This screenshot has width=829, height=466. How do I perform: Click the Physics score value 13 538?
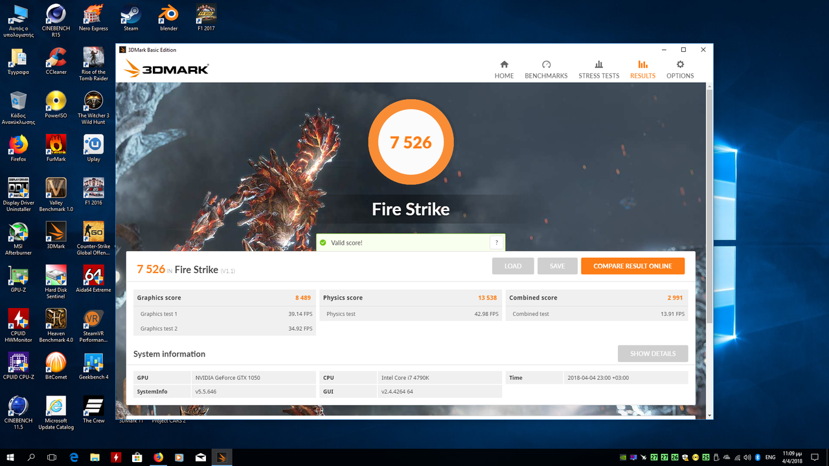pyautogui.click(x=487, y=298)
